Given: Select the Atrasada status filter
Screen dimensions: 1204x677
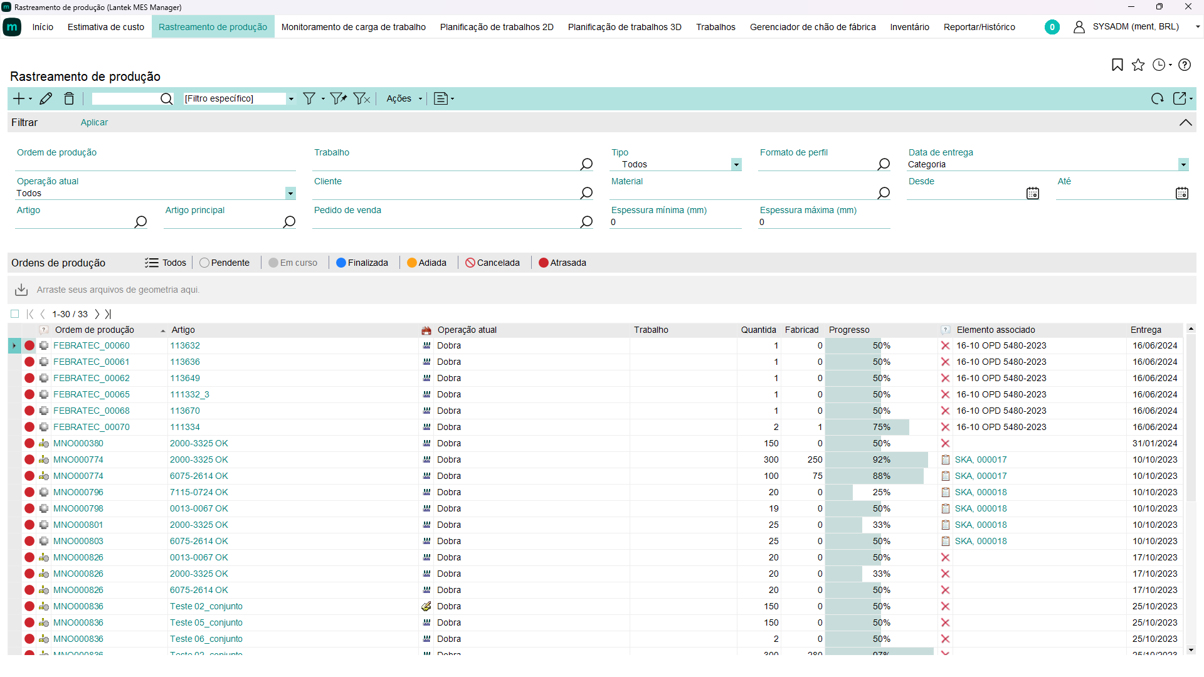Looking at the screenshot, I should tap(562, 263).
